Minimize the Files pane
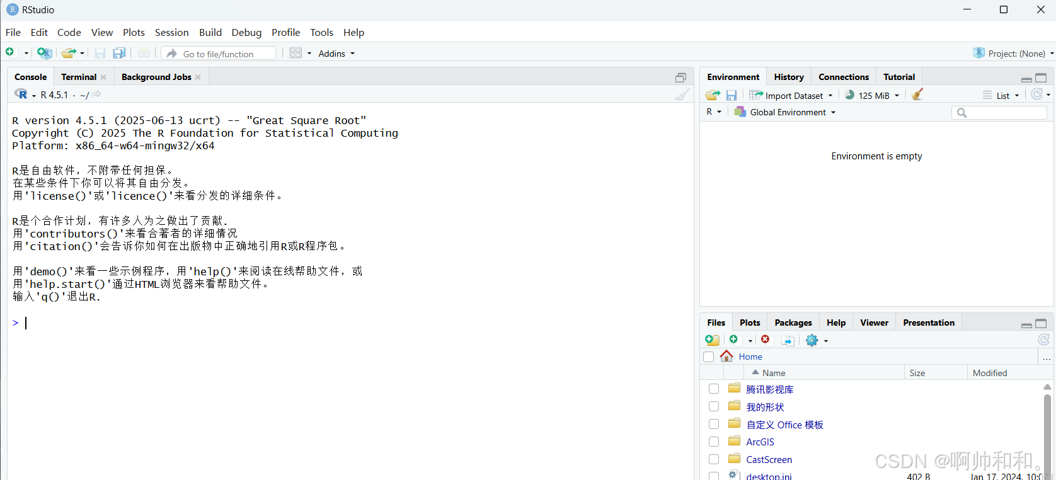The height and width of the screenshot is (480, 1056). [x=1026, y=324]
